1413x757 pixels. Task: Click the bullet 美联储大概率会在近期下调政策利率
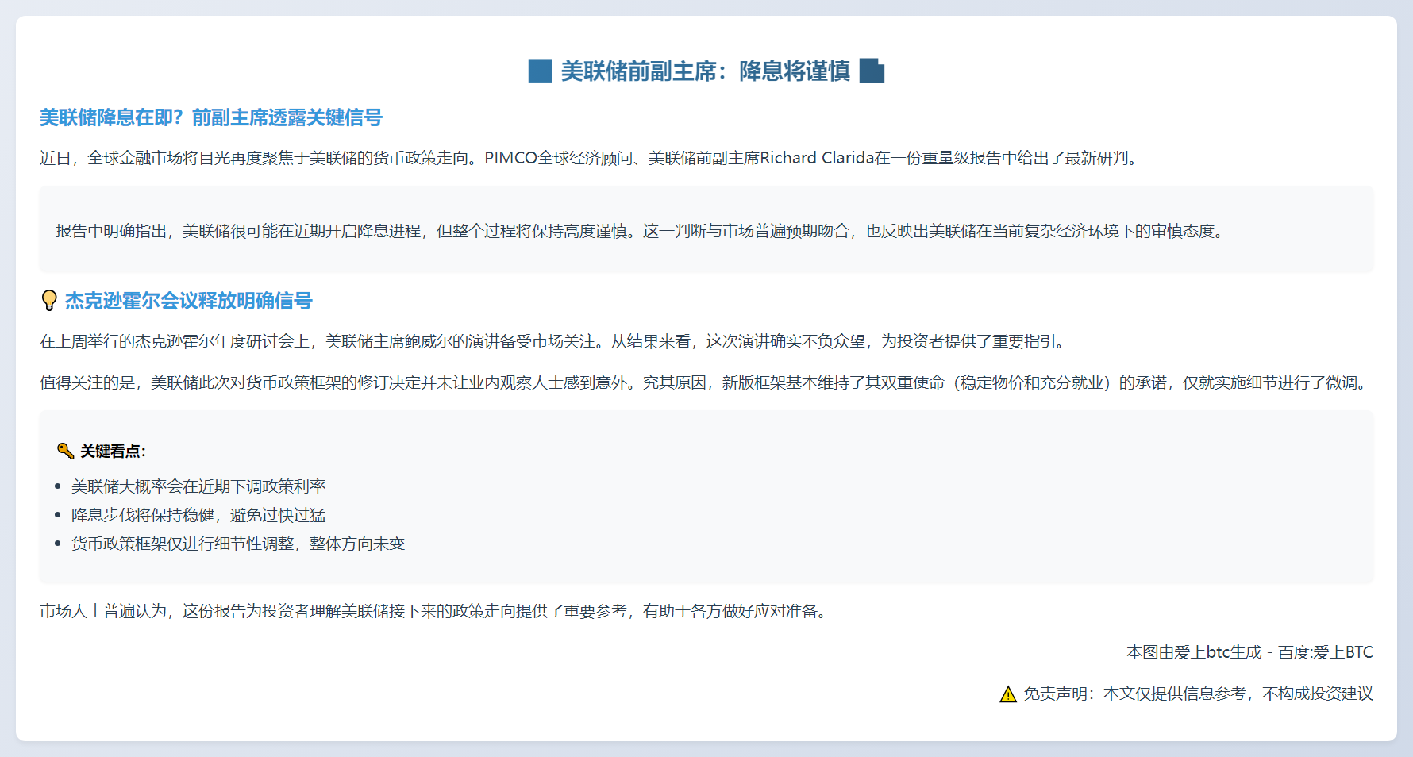[198, 486]
